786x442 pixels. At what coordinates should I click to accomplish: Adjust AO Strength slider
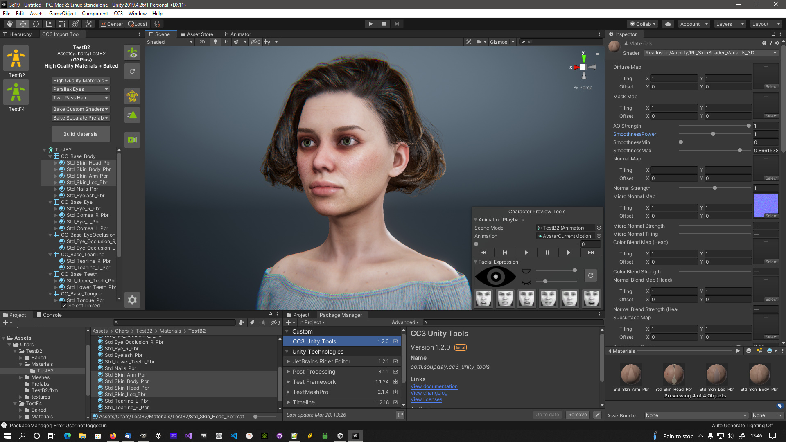pyautogui.click(x=714, y=126)
